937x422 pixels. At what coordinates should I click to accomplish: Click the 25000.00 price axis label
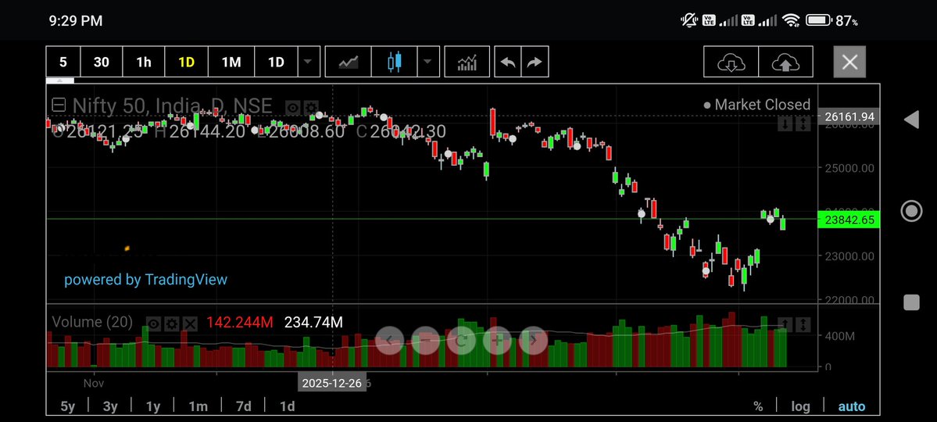[x=849, y=168]
